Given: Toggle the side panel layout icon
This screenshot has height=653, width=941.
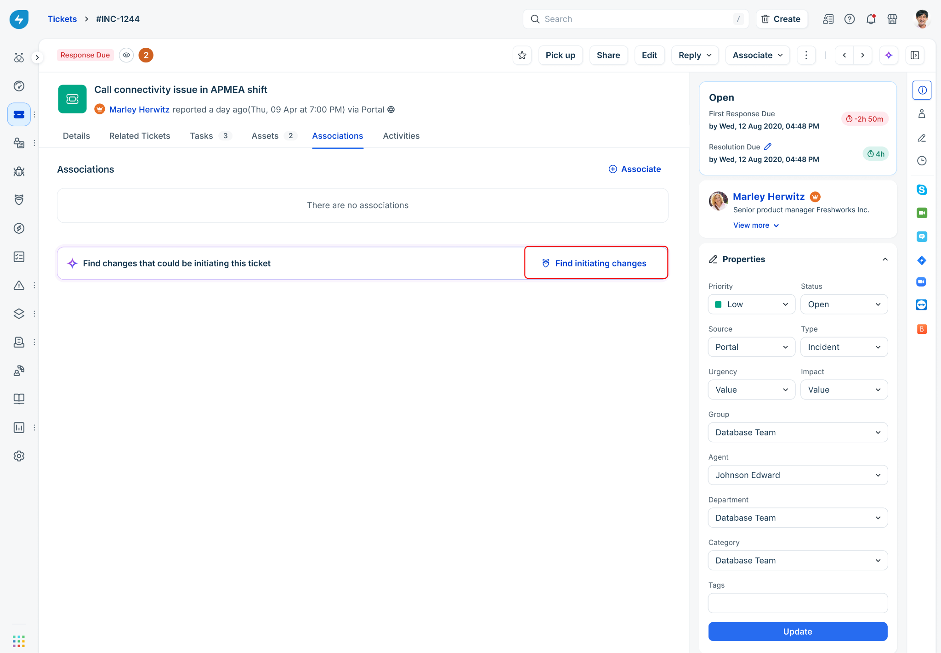Looking at the screenshot, I should pos(915,55).
